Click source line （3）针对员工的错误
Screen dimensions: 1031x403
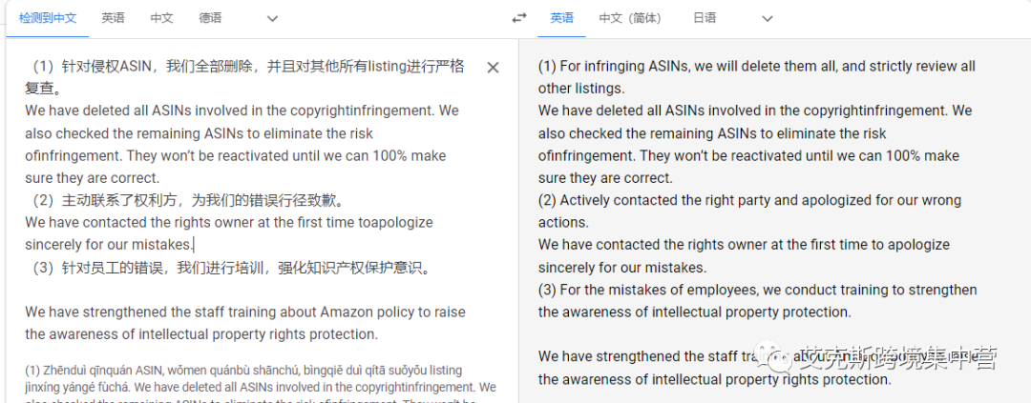[229, 267]
